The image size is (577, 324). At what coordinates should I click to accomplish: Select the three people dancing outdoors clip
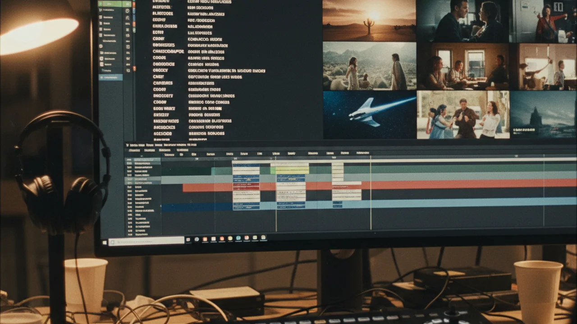(463, 115)
